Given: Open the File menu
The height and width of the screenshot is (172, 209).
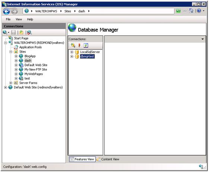Looking at the screenshot, I should [x=8, y=19].
